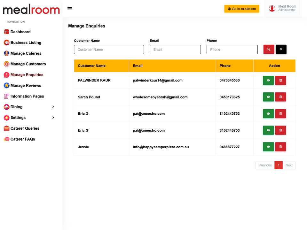Click the Manage Enquiries question mark icon
307x230 pixels.
point(6,75)
